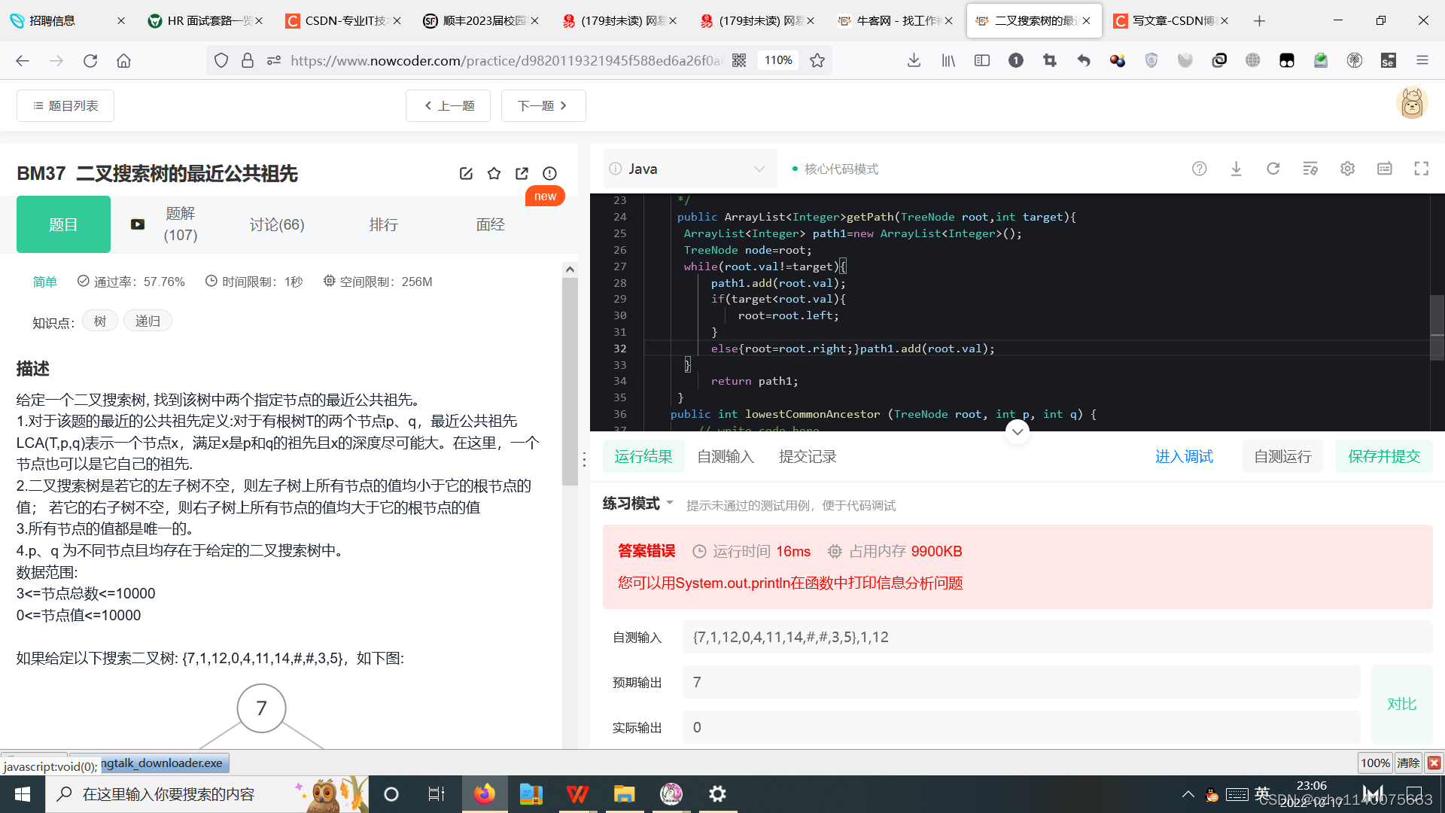Image resolution: width=1445 pixels, height=813 pixels.
Task: Click the share icon next to title
Action: tap(522, 174)
